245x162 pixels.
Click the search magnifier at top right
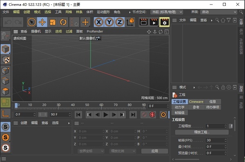click(x=241, y=12)
